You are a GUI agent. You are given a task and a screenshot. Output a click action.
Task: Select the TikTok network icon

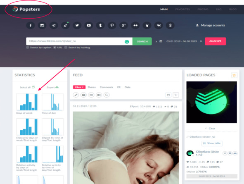65,25
